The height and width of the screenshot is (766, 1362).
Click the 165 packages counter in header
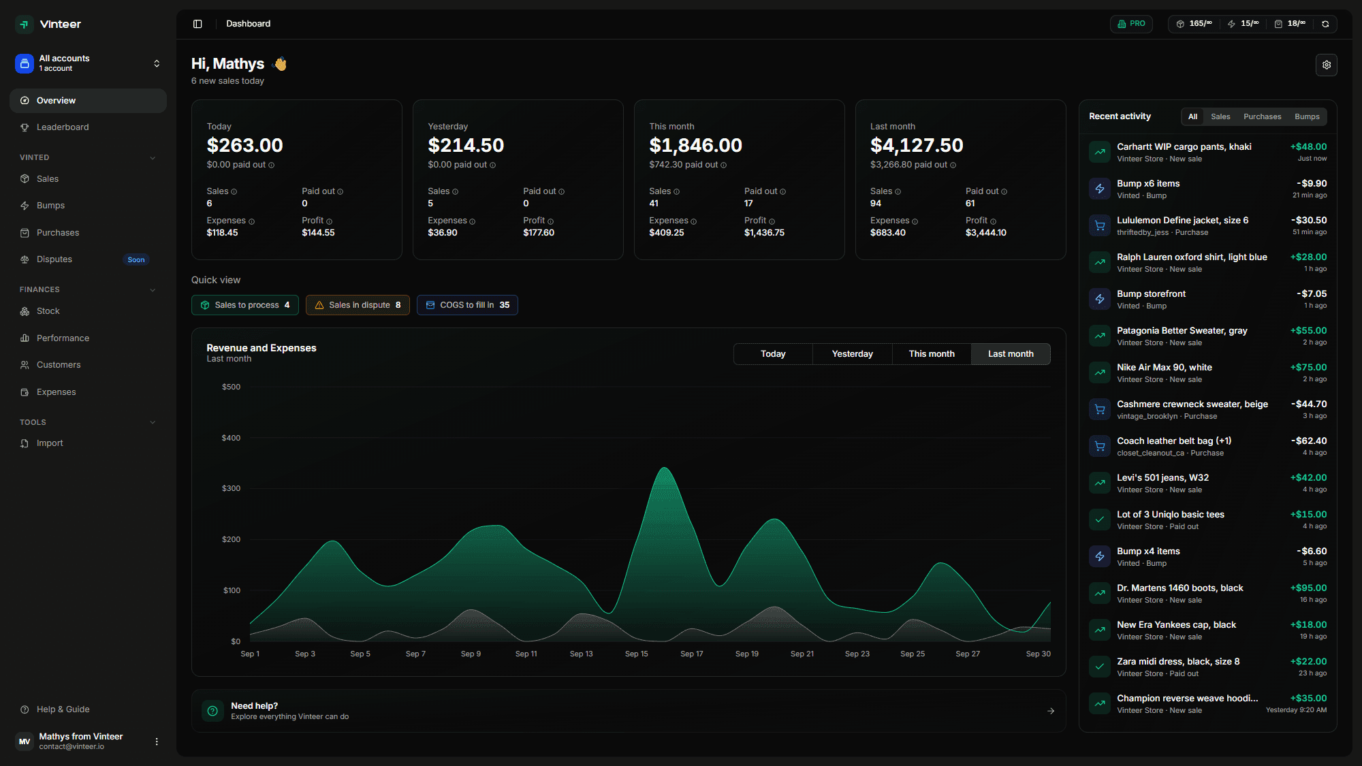pos(1194,24)
